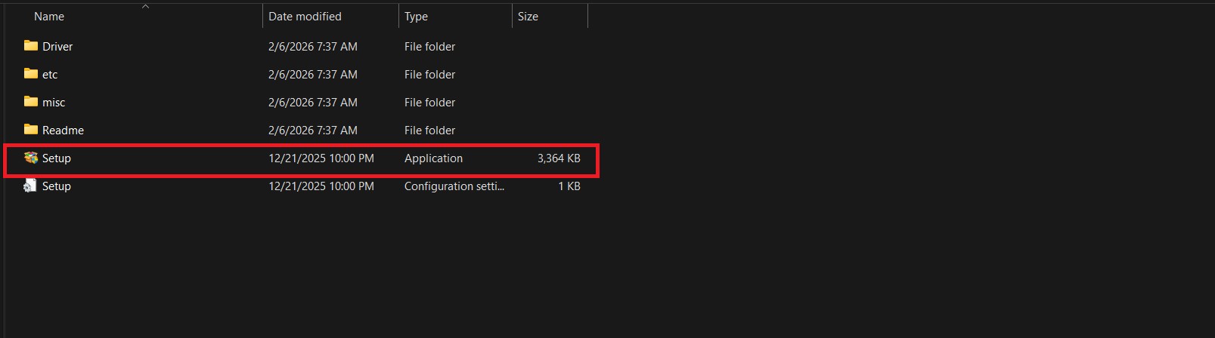Click the Readme folder name text
The image size is (1215, 338).
coord(63,131)
